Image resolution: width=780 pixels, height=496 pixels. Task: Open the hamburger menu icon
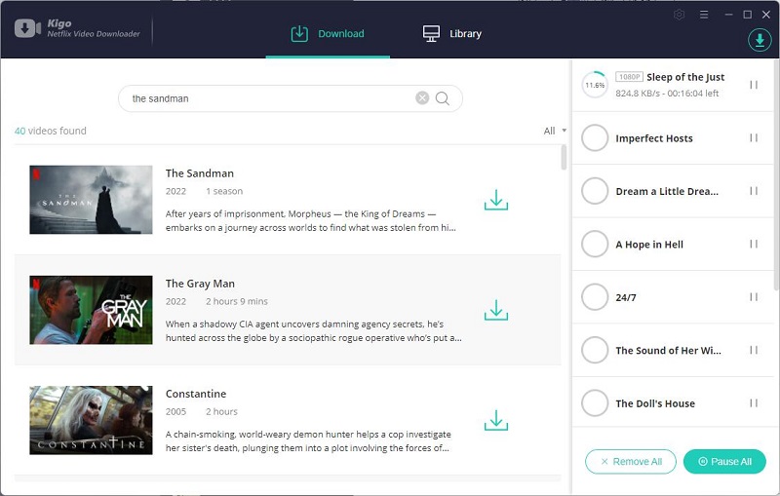pos(704,15)
